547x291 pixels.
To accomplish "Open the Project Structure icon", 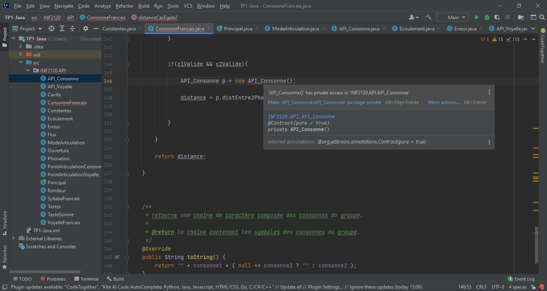I will click(521, 18).
